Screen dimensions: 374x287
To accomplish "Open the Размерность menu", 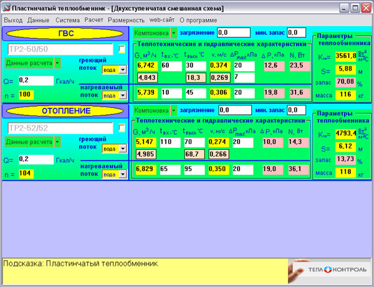I will pos(126,20).
